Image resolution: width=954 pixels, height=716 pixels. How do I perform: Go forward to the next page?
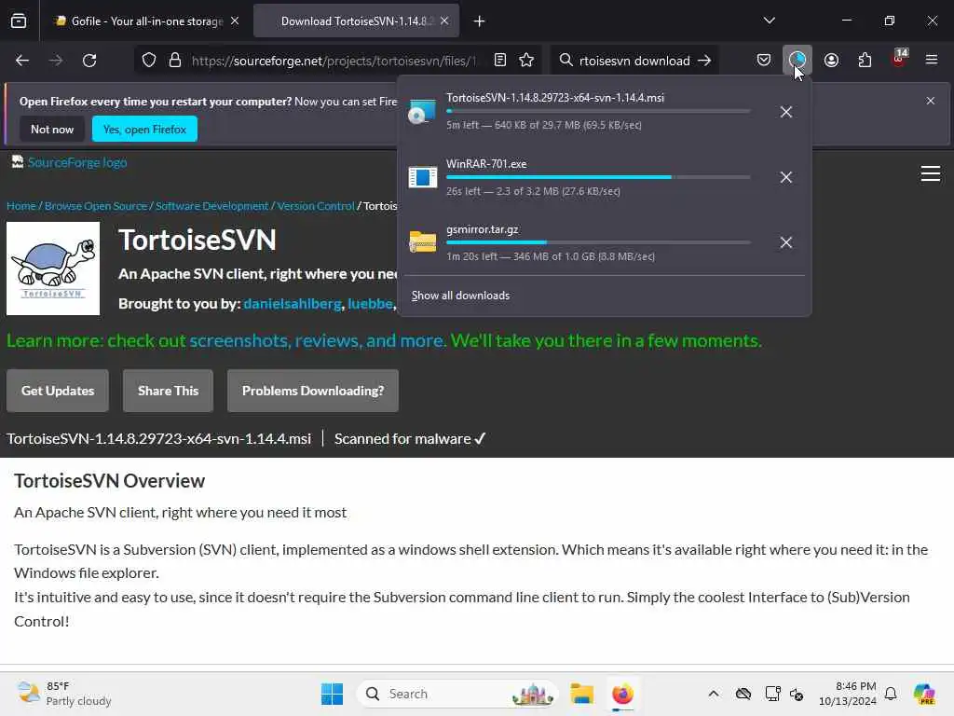[56, 61]
